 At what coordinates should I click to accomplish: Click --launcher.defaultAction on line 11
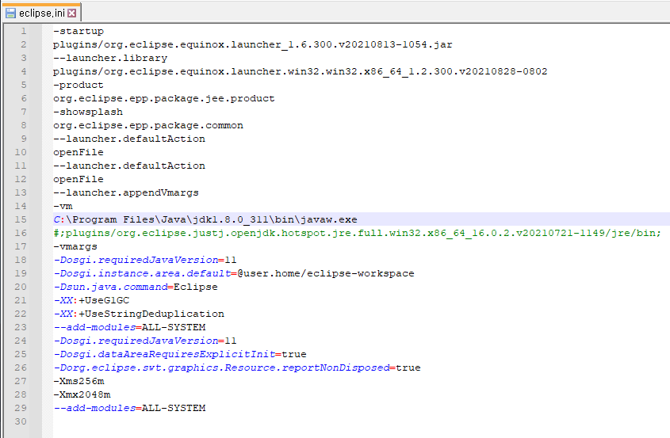click(129, 166)
